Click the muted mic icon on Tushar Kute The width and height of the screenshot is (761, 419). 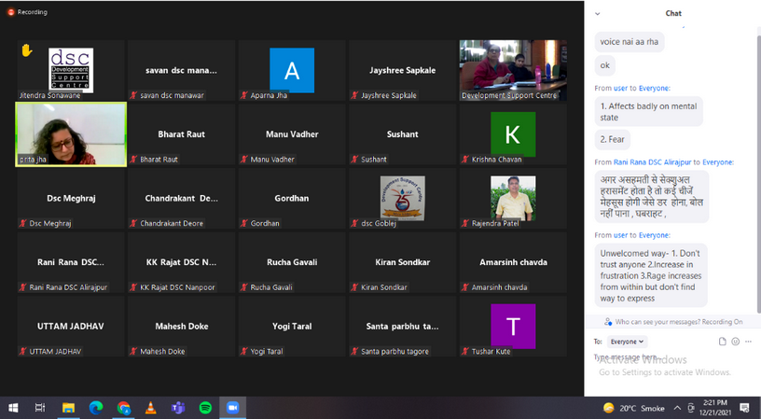point(465,352)
